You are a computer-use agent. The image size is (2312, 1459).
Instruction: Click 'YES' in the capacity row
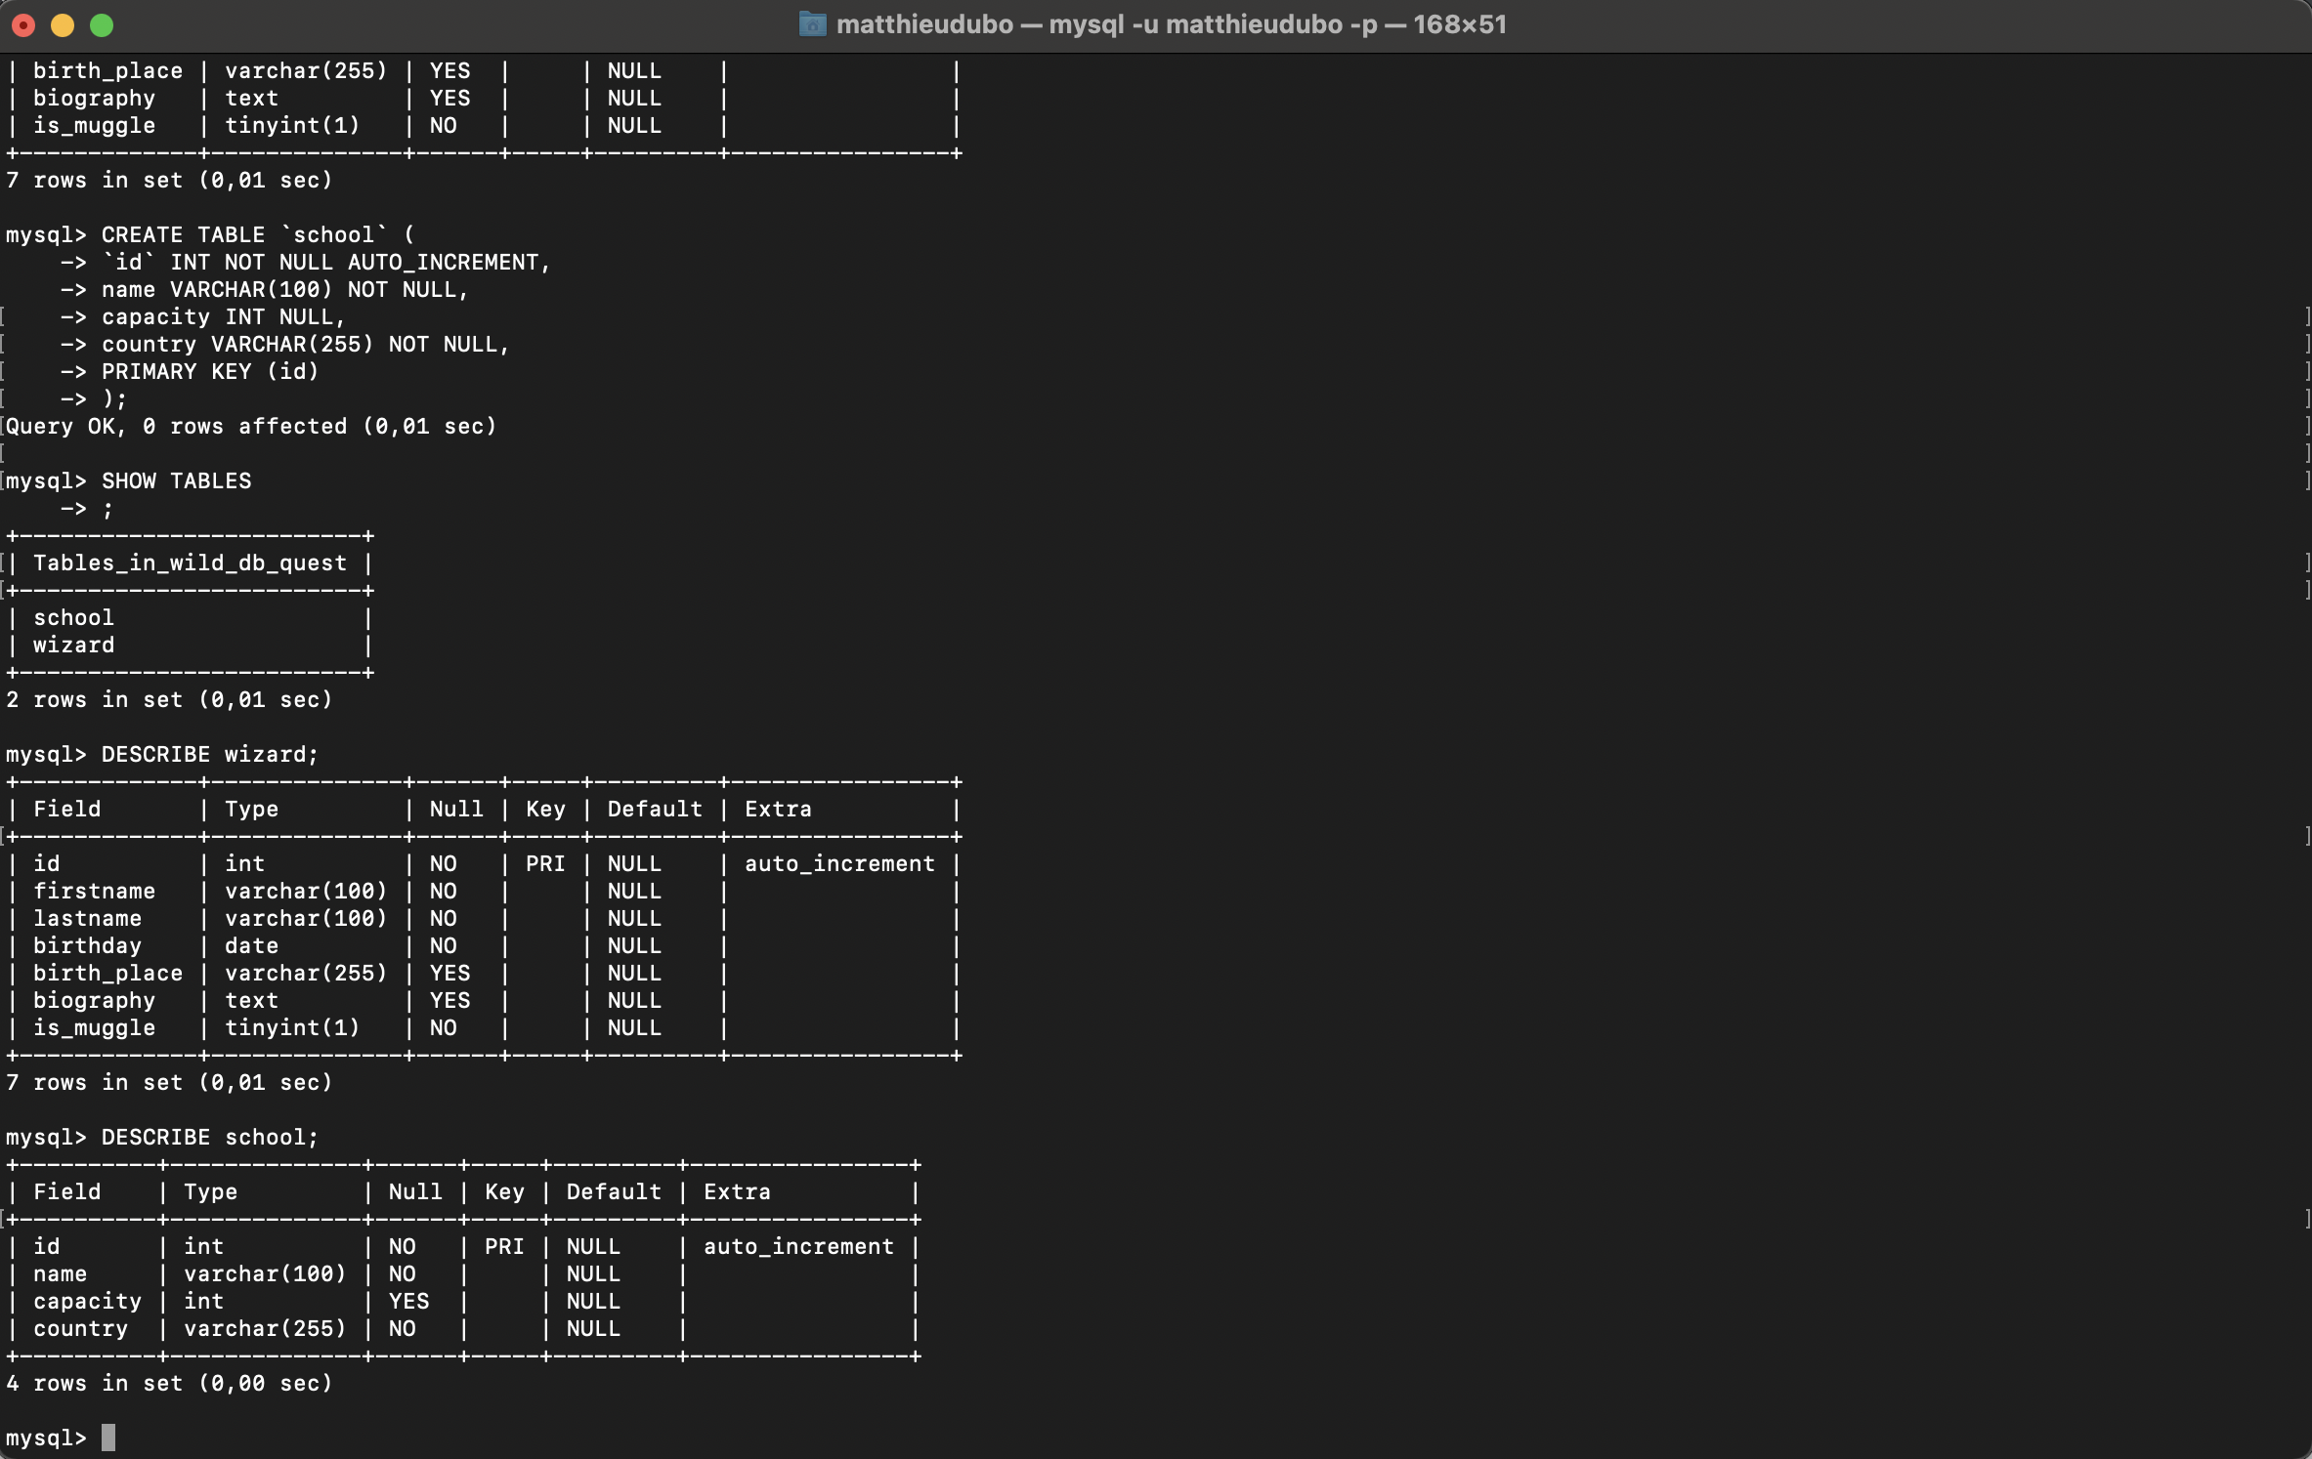pyautogui.click(x=408, y=1302)
